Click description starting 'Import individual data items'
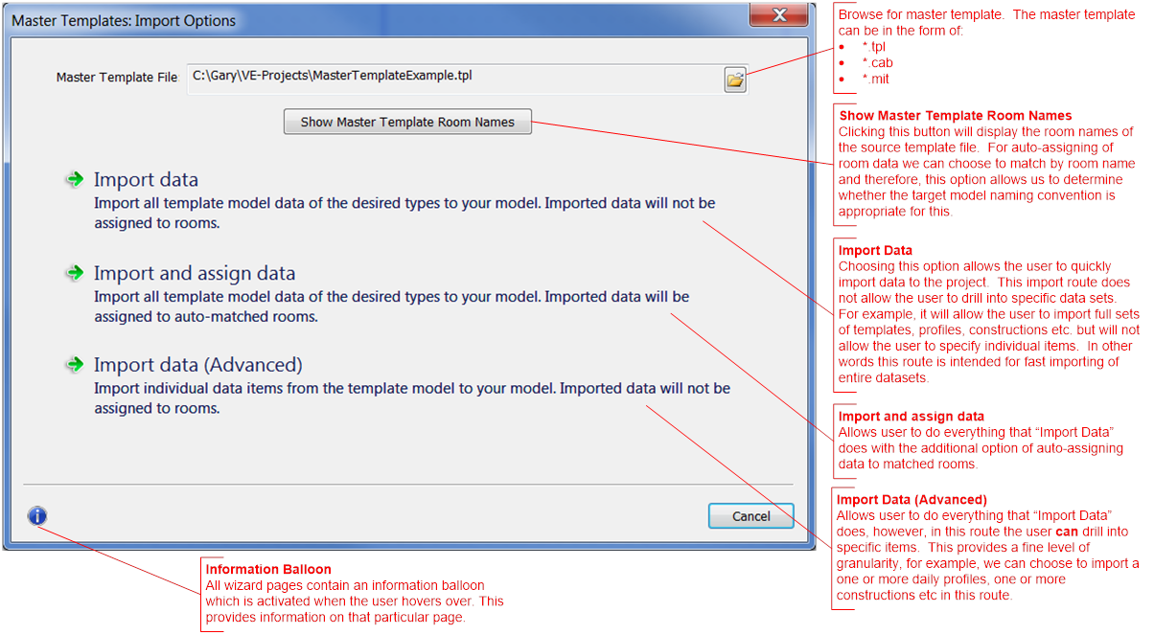This screenshot has width=1154, height=635. (x=412, y=398)
